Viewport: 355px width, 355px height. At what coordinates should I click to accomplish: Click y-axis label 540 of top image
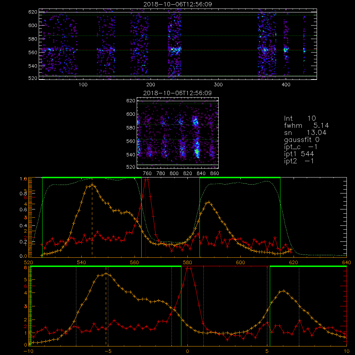(33, 66)
